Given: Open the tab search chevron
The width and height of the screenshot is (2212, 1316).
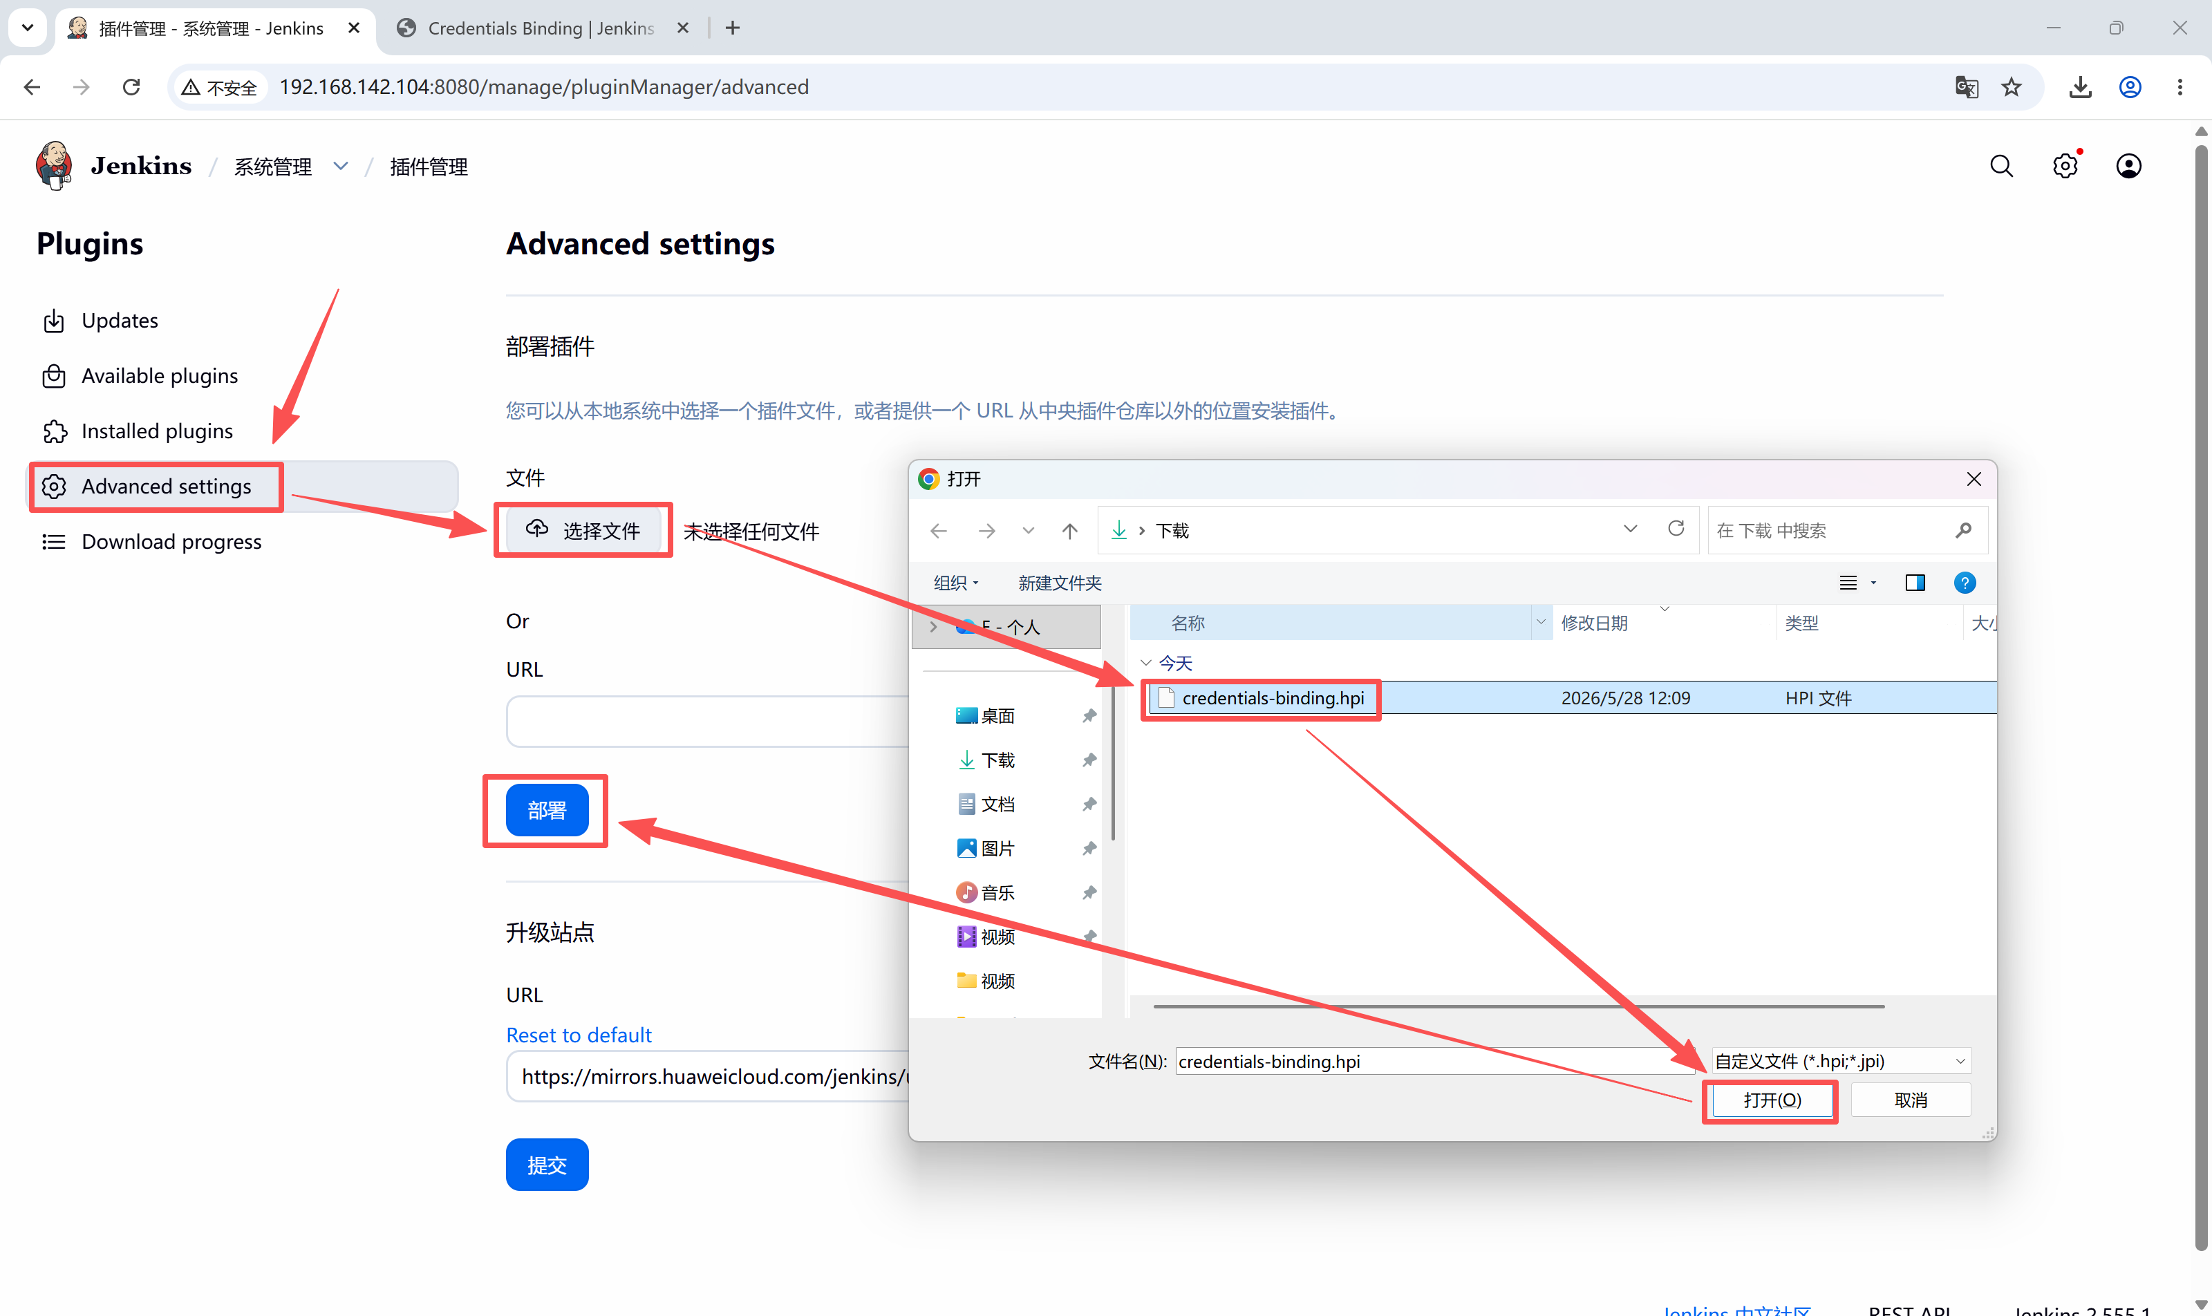Looking at the screenshot, I should pos(28,28).
